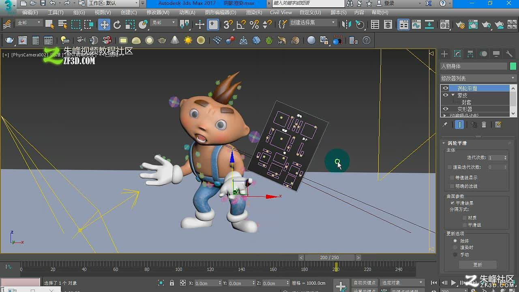Open the 工具(T) menu
This screenshot has height=292, width=519.
tap(56, 13)
